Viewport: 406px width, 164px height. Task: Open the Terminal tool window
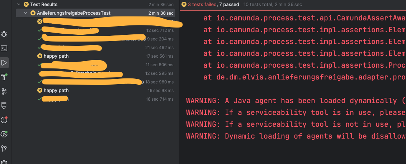coord(4,48)
